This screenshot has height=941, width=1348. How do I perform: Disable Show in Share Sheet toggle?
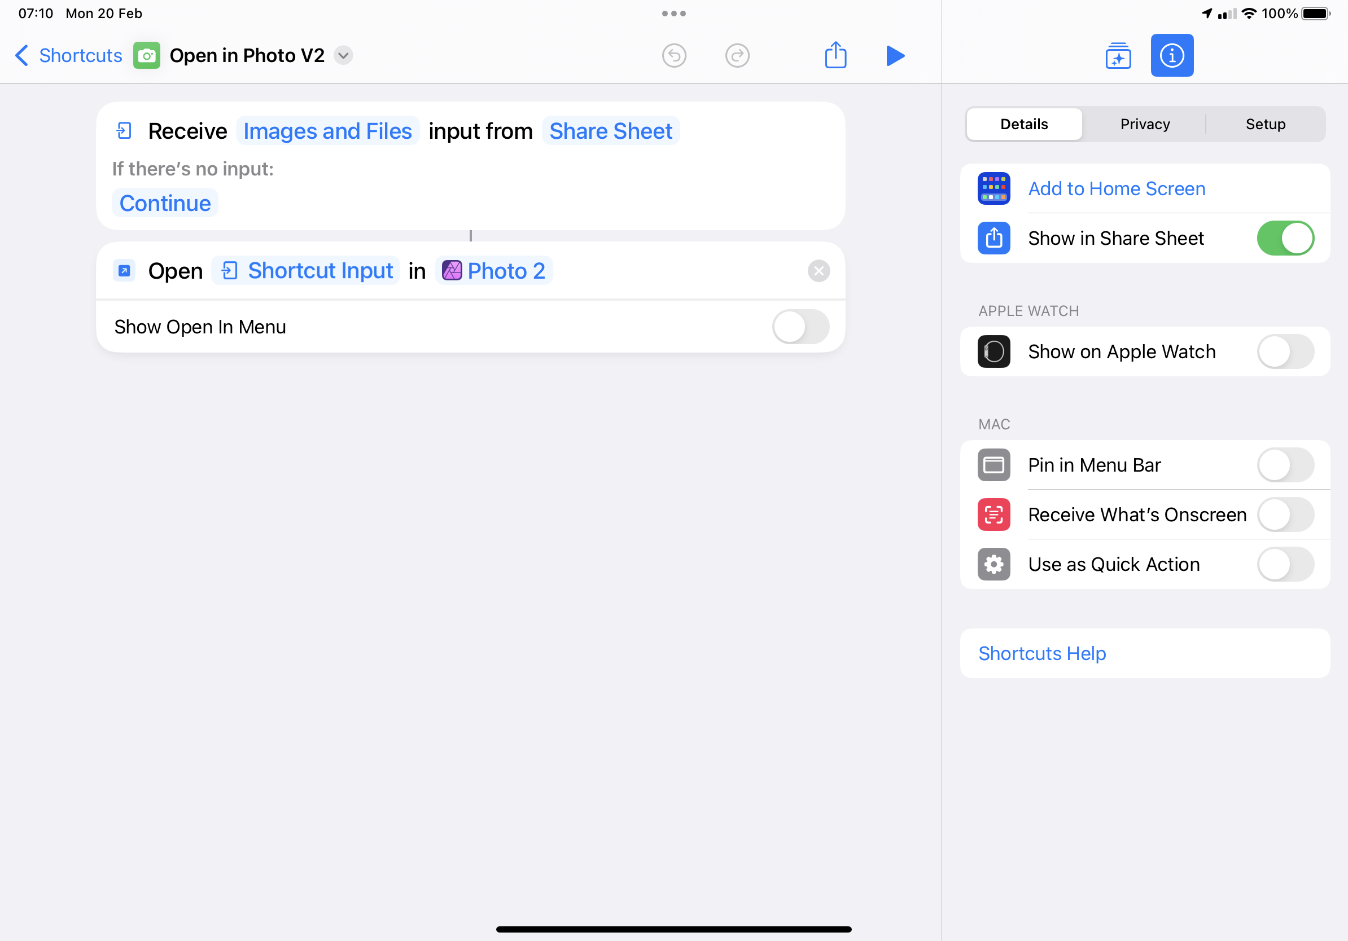click(1285, 238)
